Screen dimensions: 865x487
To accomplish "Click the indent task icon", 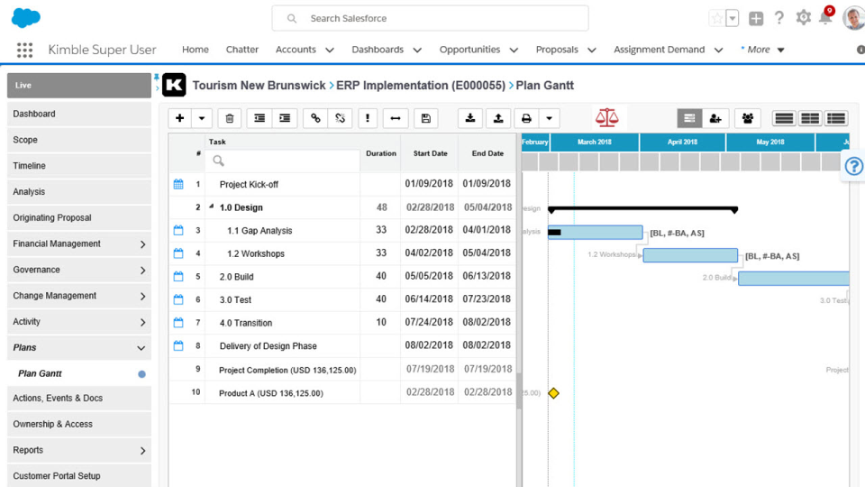I will click(285, 118).
